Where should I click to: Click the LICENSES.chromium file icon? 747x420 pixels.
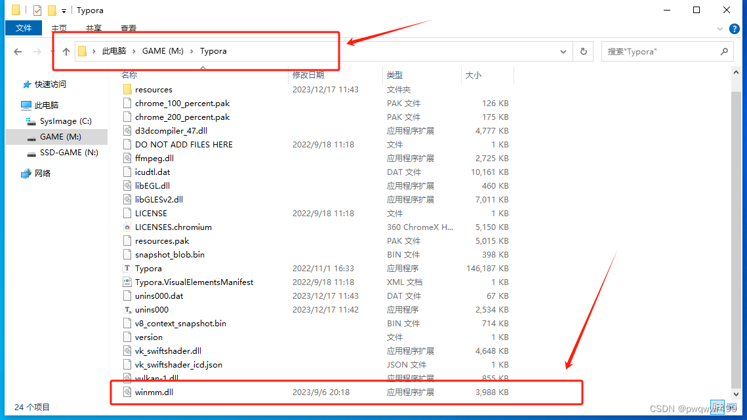127,227
